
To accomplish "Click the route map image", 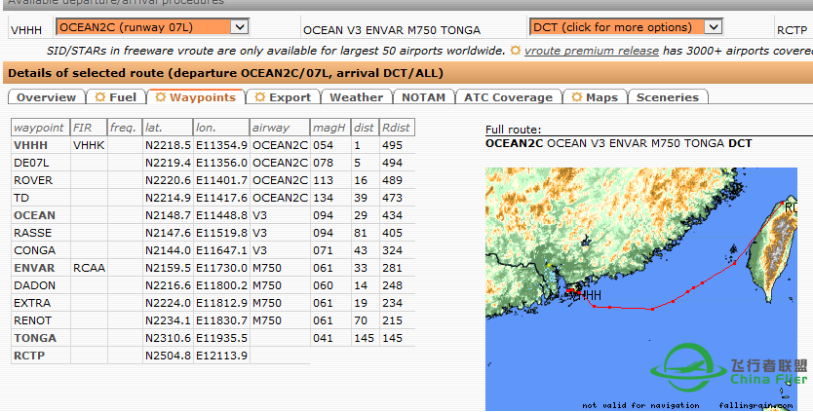I will pyautogui.click(x=640, y=288).
